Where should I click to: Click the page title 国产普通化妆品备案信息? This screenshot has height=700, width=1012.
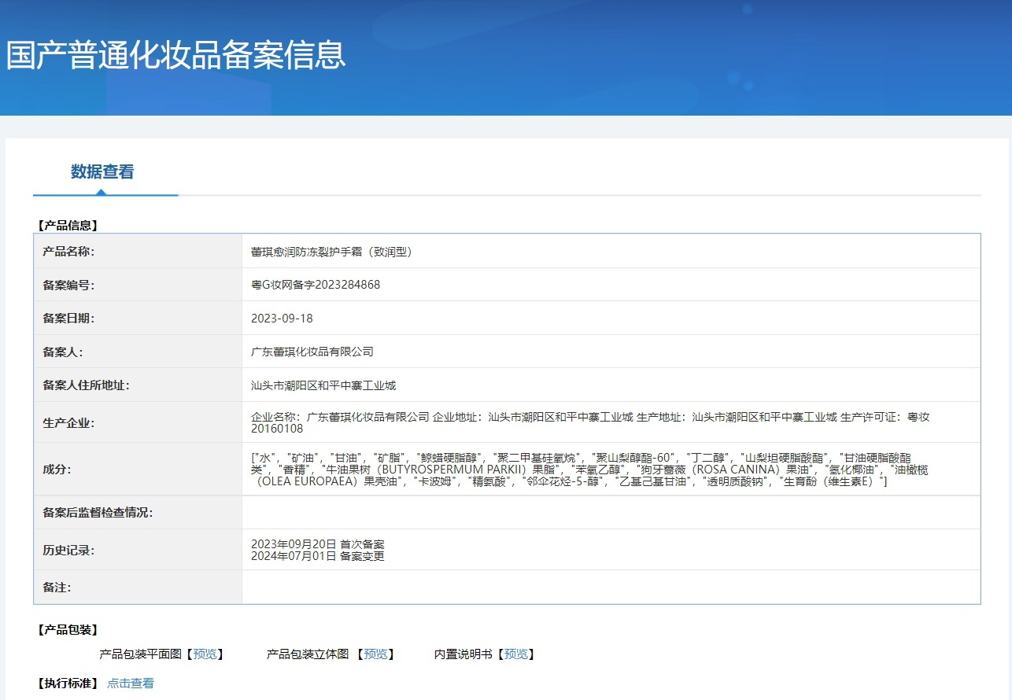pyautogui.click(x=176, y=56)
